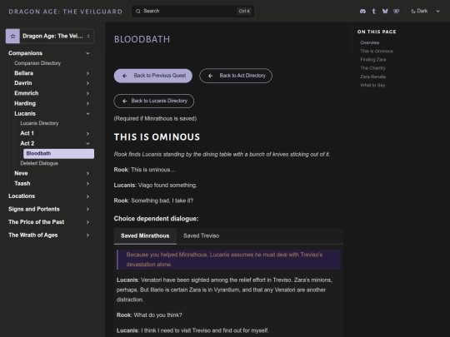The width and height of the screenshot is (450, 337).
Task: Click the Signs and Portents label
Action: (34, 209)
